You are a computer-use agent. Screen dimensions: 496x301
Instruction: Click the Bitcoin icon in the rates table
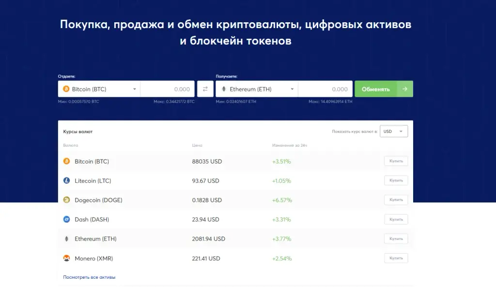66,161
